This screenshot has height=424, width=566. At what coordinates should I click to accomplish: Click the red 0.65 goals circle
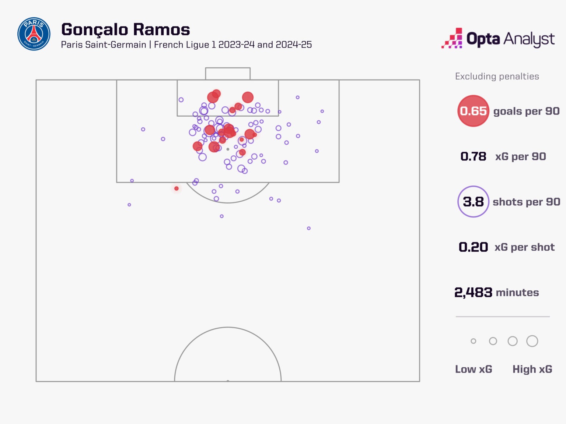pos(473,111)
